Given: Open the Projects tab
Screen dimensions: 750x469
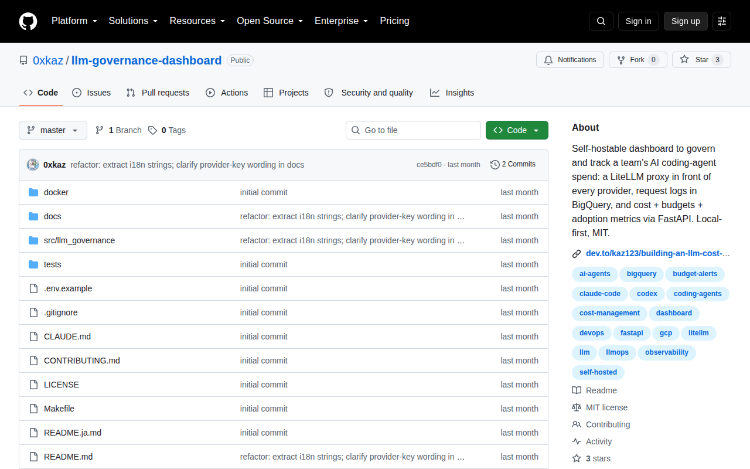Looking at the screenshot, I should click(286, 93).
